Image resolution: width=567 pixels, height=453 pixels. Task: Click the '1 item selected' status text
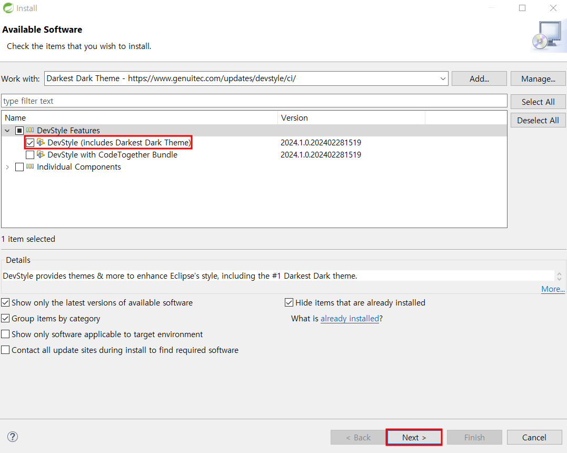28,239
